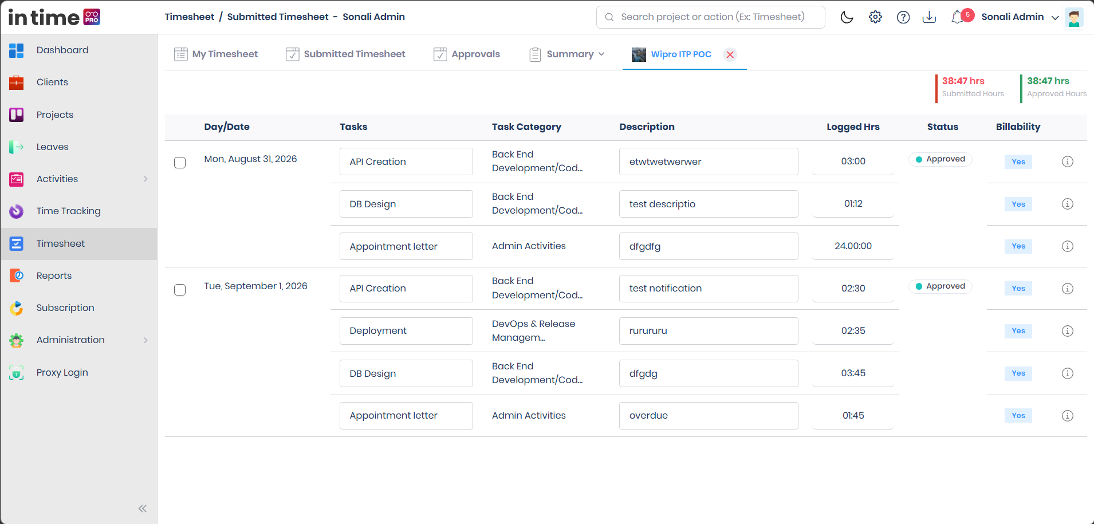1094x524 pixels.
Task: Open Administration icon in sidebar
Action: pos(17,340)
